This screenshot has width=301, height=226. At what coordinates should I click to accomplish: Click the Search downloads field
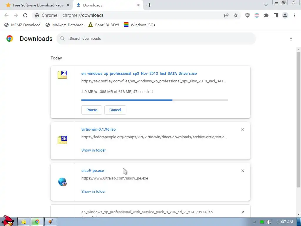click(x=156, y=39)
